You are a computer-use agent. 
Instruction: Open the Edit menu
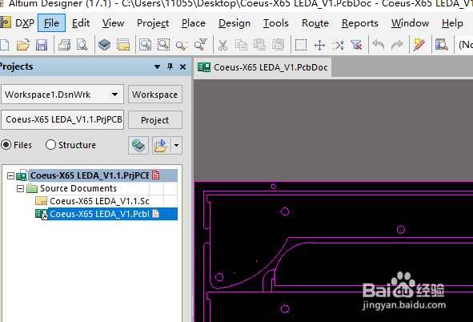point(81,23)
